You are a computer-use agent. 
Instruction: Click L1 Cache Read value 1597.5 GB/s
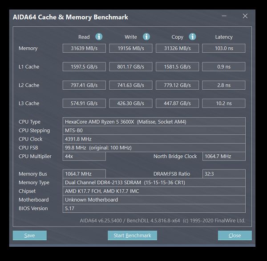pyautogui.click(x=84, y=66)
